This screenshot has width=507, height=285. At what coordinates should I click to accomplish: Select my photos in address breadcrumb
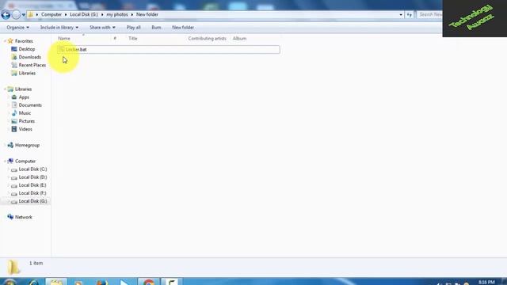[x=117, y=14]
